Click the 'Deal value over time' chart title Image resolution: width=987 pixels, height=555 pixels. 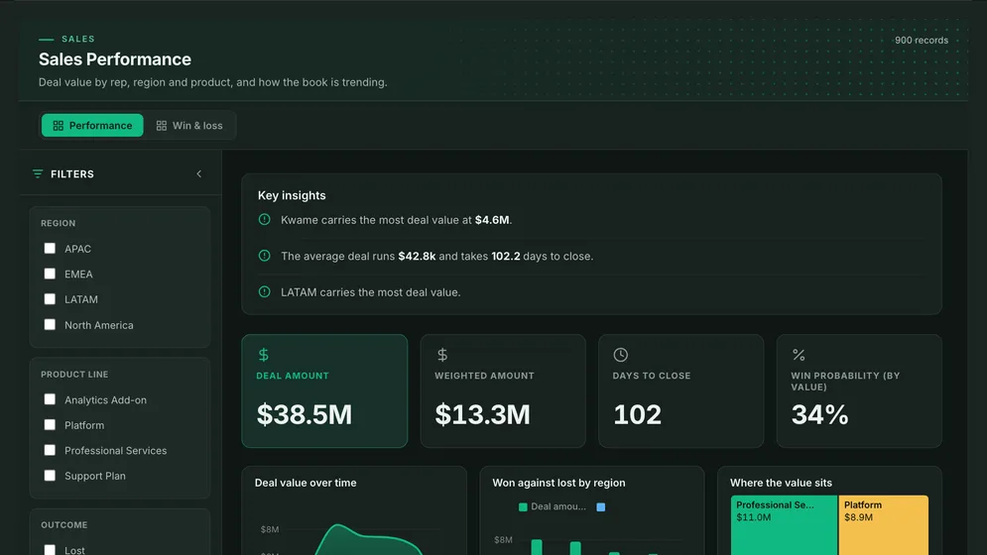coord(306,483)
